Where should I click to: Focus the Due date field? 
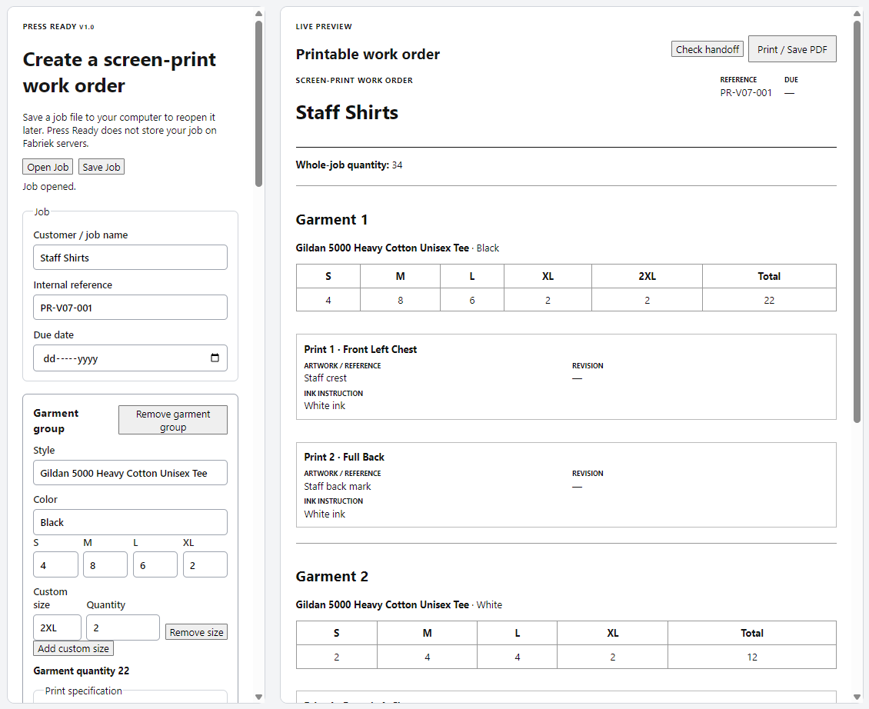click(x=130, y=358)
